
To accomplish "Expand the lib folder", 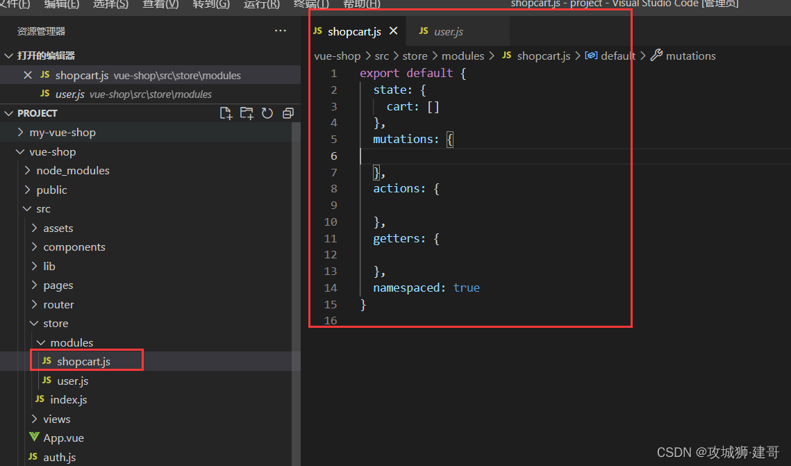I will 34,266.
